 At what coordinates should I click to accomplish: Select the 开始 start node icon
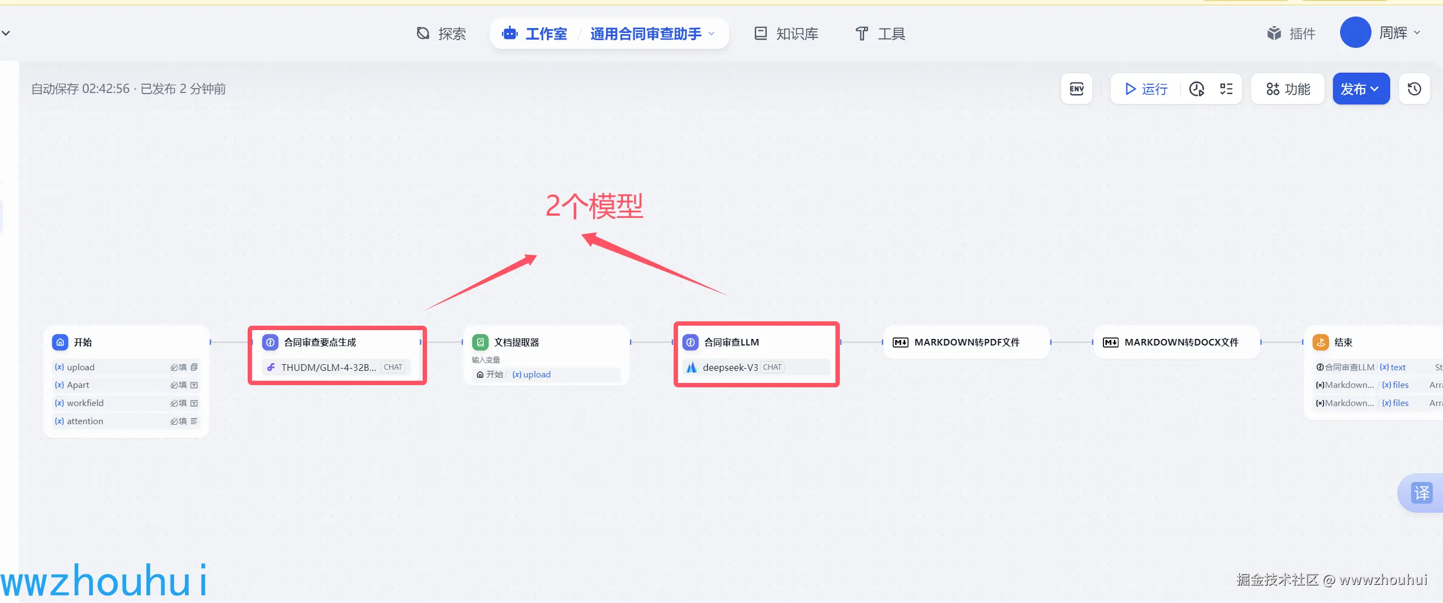coord(61,342)
